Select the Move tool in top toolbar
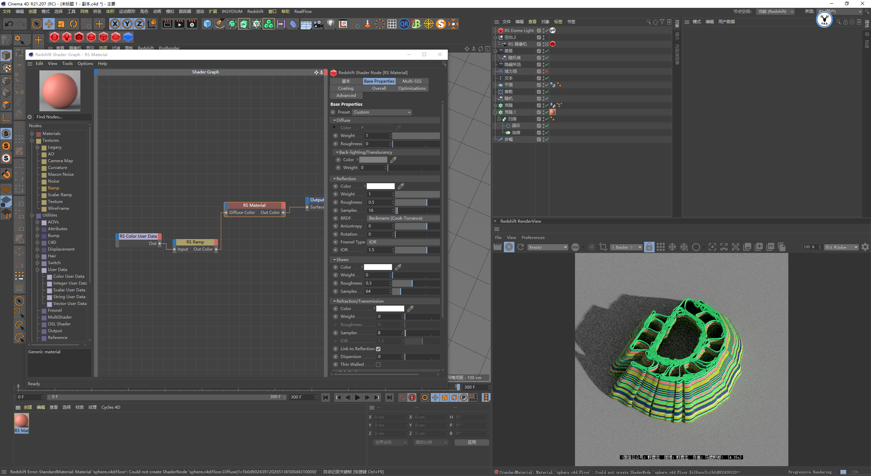 49,24
